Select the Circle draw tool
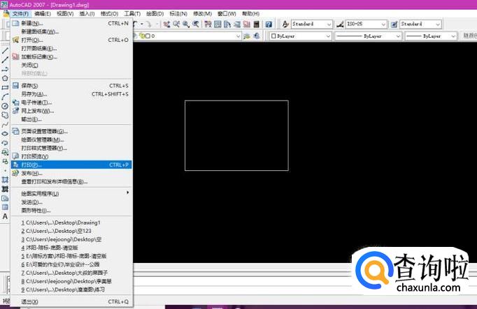 pos(5,106)
